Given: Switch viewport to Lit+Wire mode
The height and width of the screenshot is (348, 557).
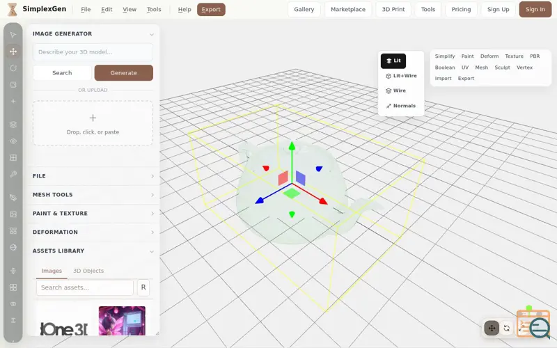Looking at the screenshot, I should (x=401, y=76).
